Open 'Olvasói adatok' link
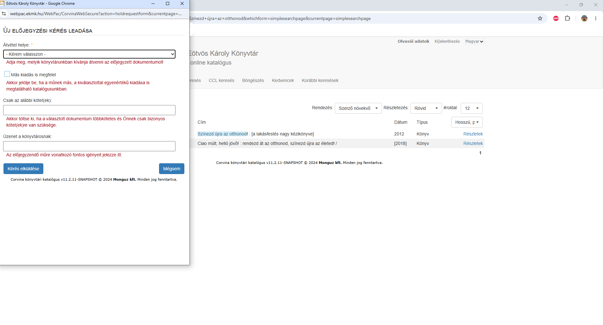 413,41
